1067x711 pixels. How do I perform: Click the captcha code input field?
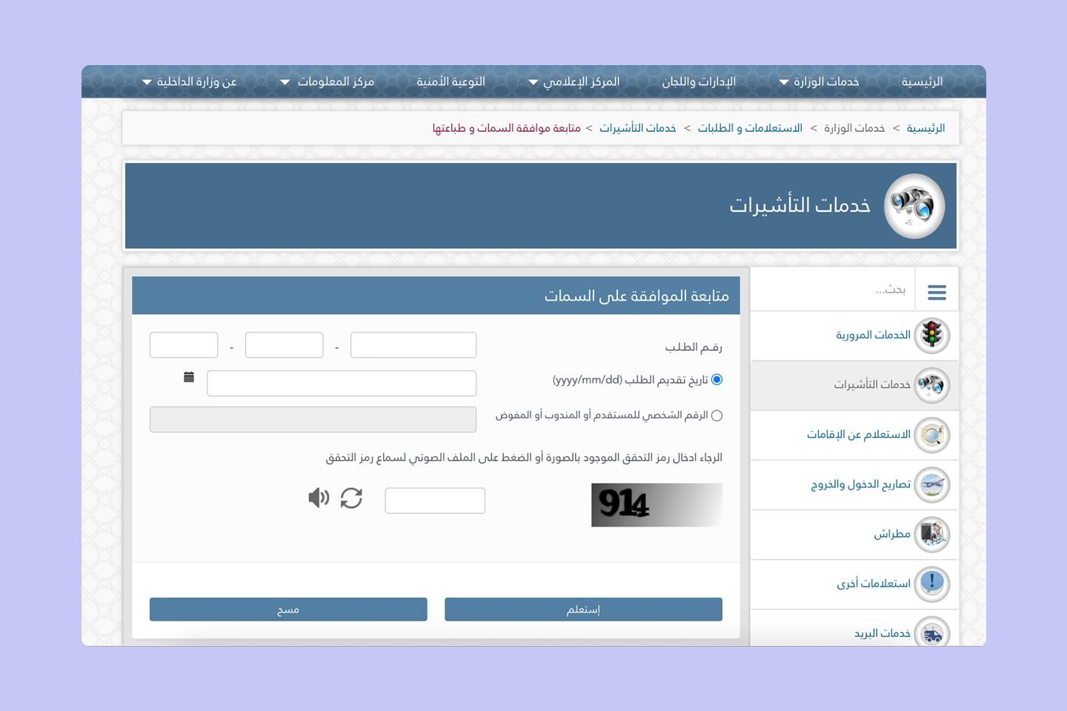(434, 500)
